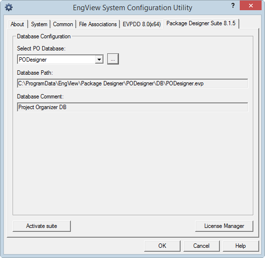Screen dimensions: 265x258
Task: Switch to the About tab
Action: coord(17,24)
